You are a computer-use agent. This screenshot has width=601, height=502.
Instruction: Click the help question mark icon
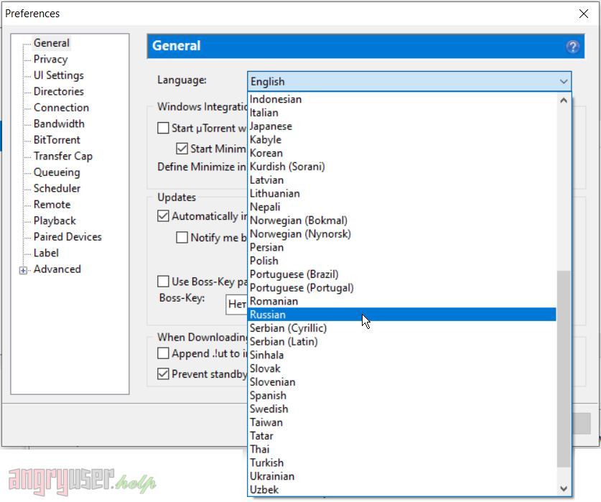point(572,47)
